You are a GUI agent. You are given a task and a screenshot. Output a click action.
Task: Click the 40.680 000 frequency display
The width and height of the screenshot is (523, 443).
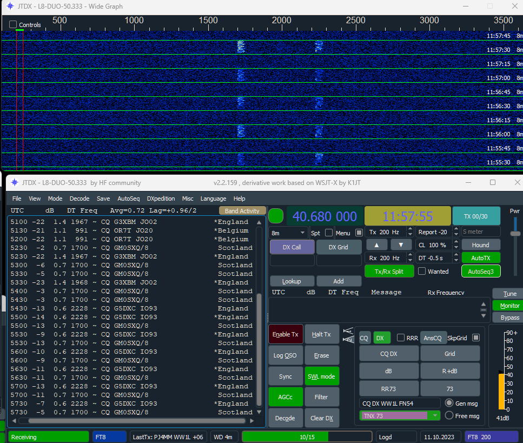pyautogui.click(x=325, y=216)
